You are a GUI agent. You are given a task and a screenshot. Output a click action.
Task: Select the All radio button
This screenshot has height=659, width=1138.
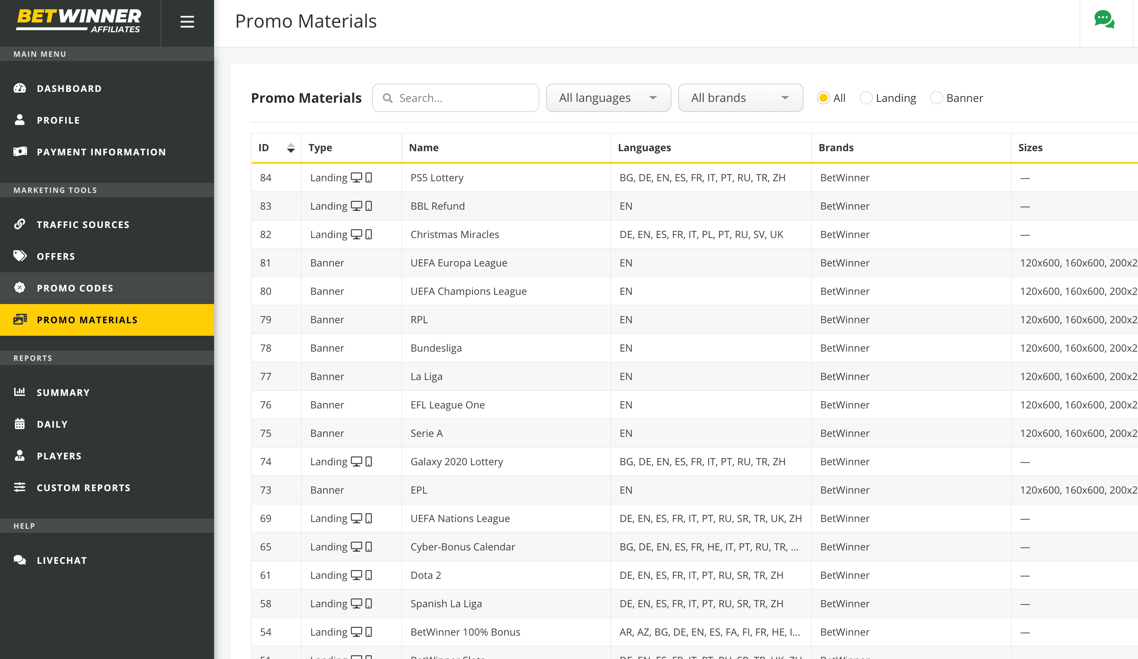click(x=823, y=98)
